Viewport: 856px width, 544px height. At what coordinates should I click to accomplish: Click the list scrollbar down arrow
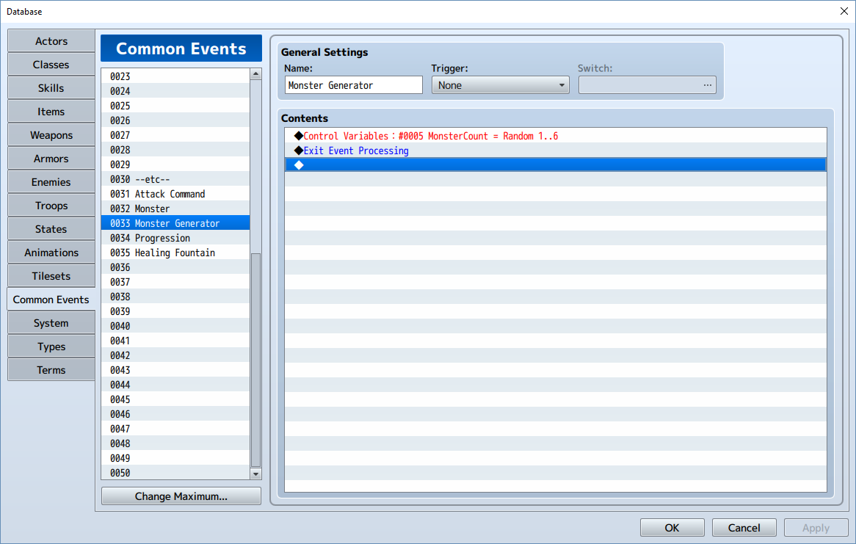click(255, 474)
